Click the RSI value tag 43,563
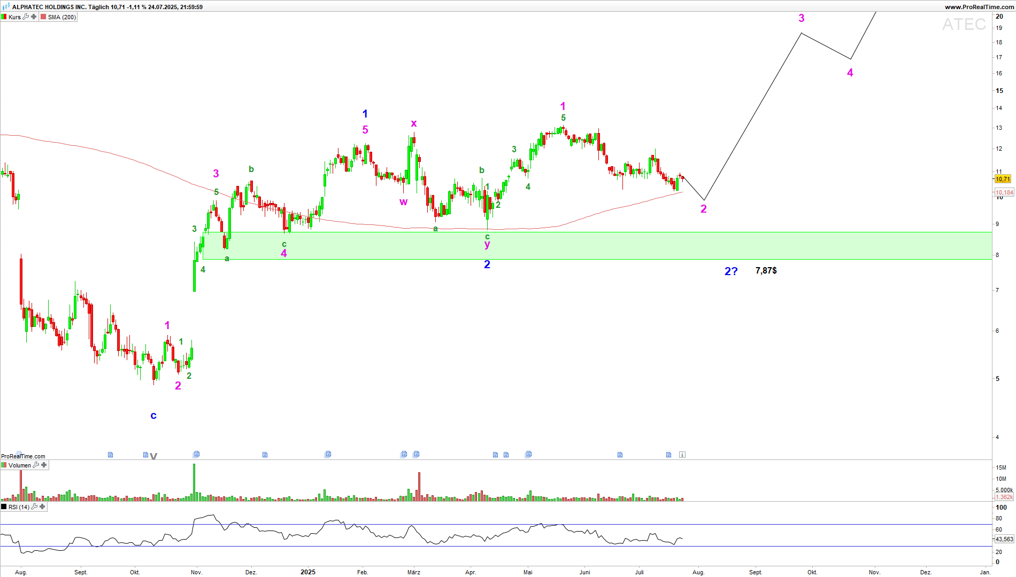The height and width of the screenshot is (577, 1016). 1004,539
